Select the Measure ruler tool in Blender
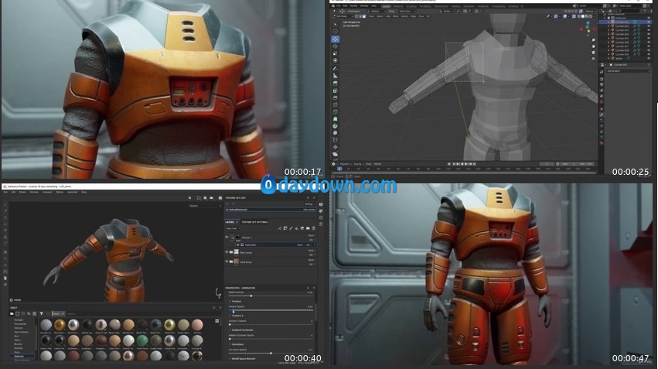Image resolution: width=658 pixels, height=369 pixels. pyautogui.click(x=336, y=76)
